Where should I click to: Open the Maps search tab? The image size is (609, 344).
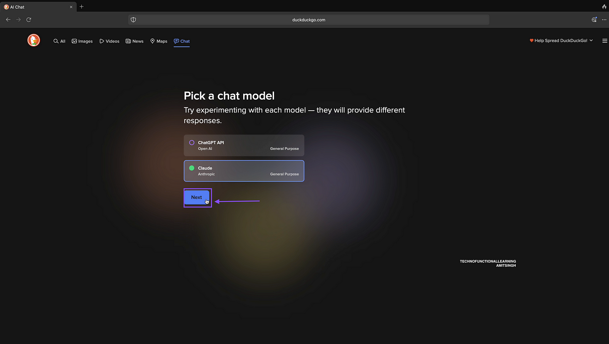pos(159,41)
